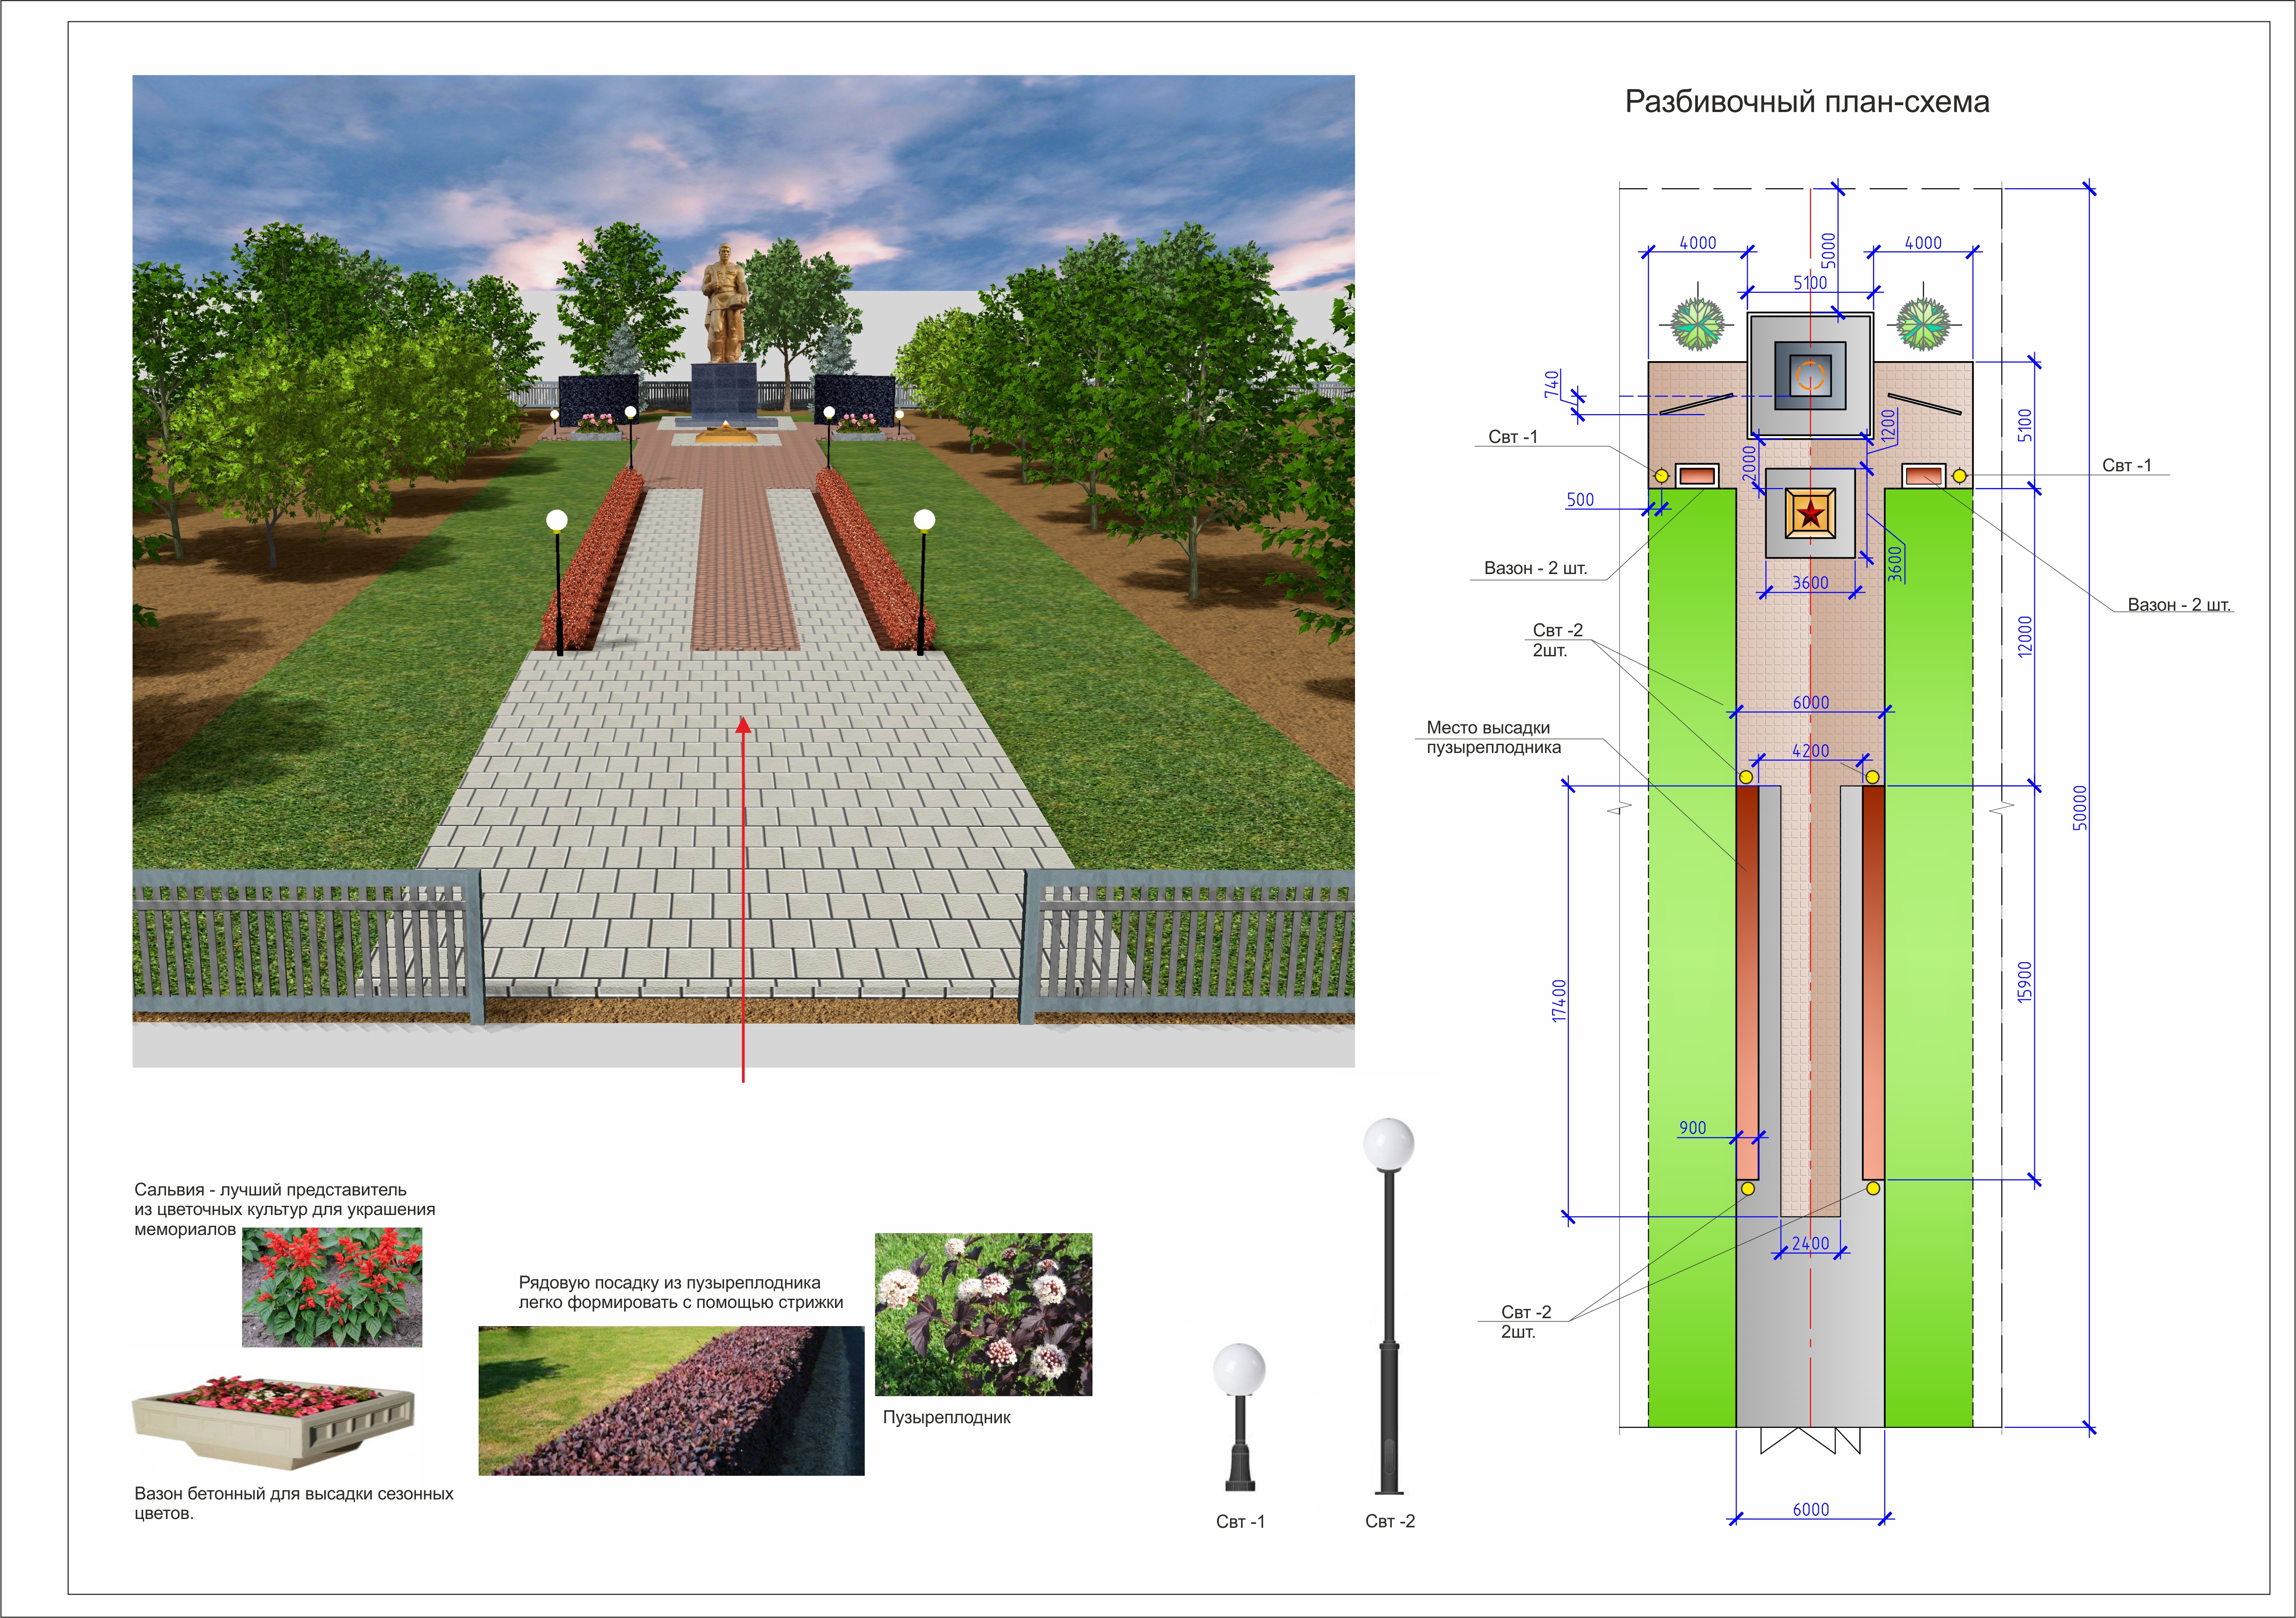This screenshot has width=2296, height=1618.
Task: Click the label "Место высадки пузыреплодника"
Action: [1493, 738]
